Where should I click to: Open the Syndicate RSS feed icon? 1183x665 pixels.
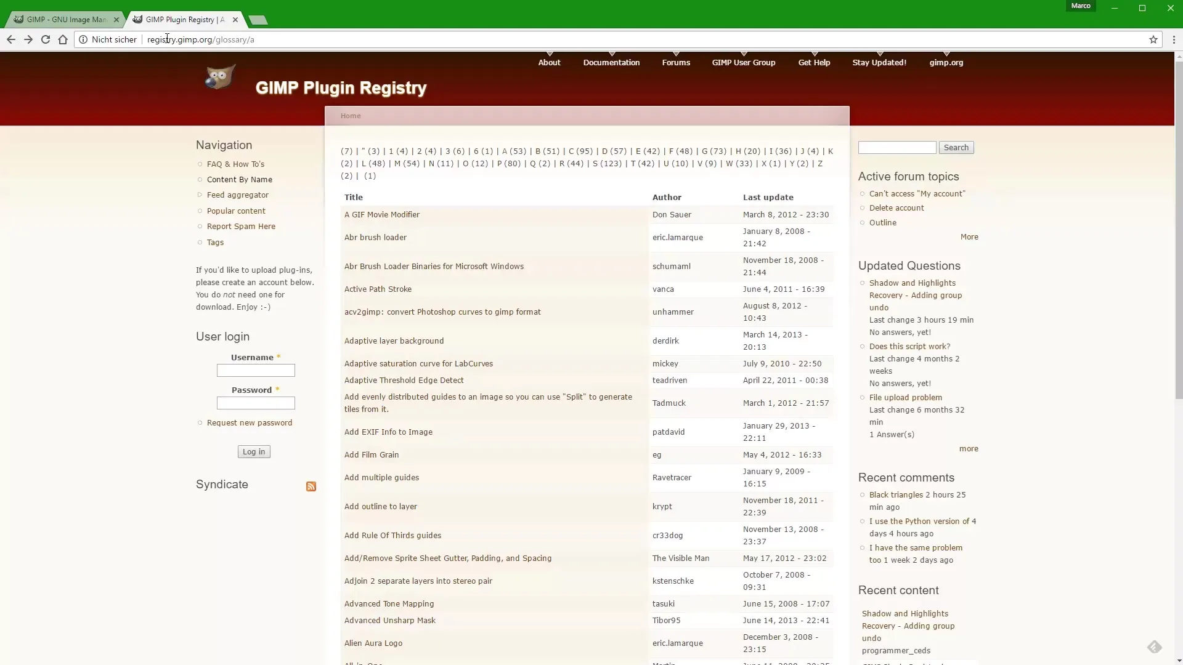(x=311, y=486)
